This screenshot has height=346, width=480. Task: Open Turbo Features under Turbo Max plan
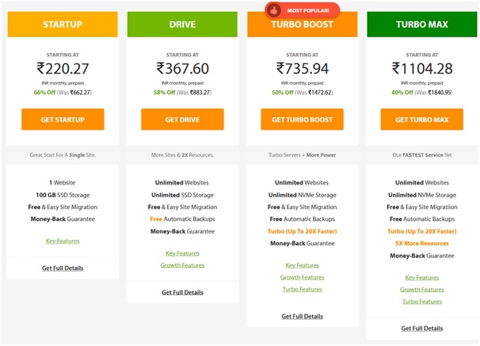[x=422, y=302]
